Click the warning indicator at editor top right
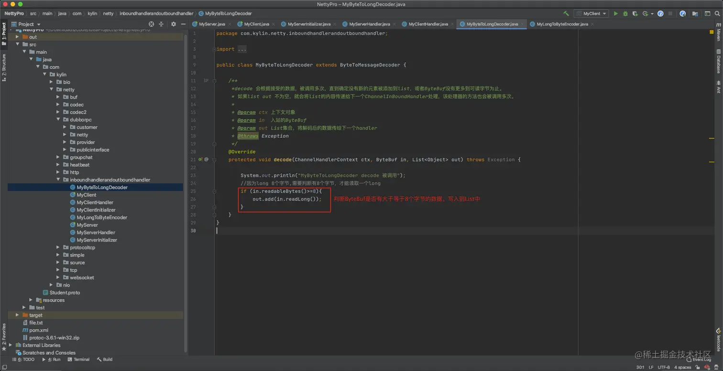Viewport: 723px width, 371px height. (712, 32)
